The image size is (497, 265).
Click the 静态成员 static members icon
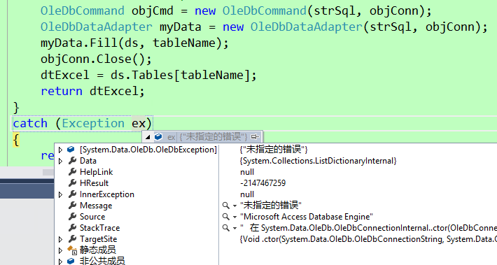click(x=72, y=250)
